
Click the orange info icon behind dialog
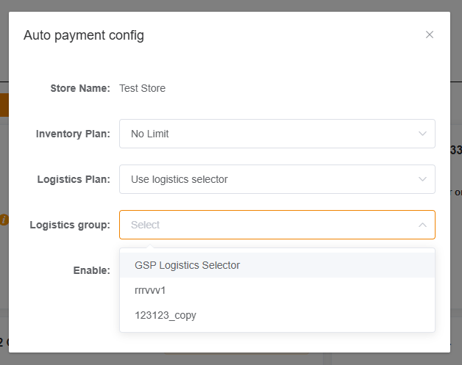pyautogui.click(x=4, y=220)
